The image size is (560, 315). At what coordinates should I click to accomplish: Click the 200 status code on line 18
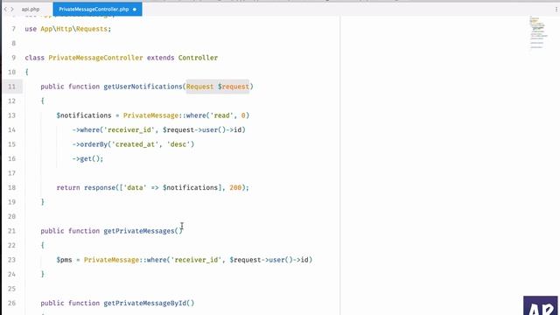pyautogui.click(x=235, y=188)
